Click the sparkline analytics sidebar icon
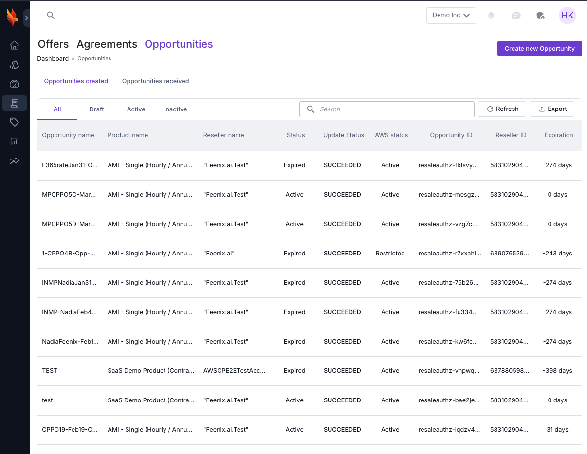Image resolution: width=587 pixels, height=454 pixels. pyautogui.click(x=15, y=161)
